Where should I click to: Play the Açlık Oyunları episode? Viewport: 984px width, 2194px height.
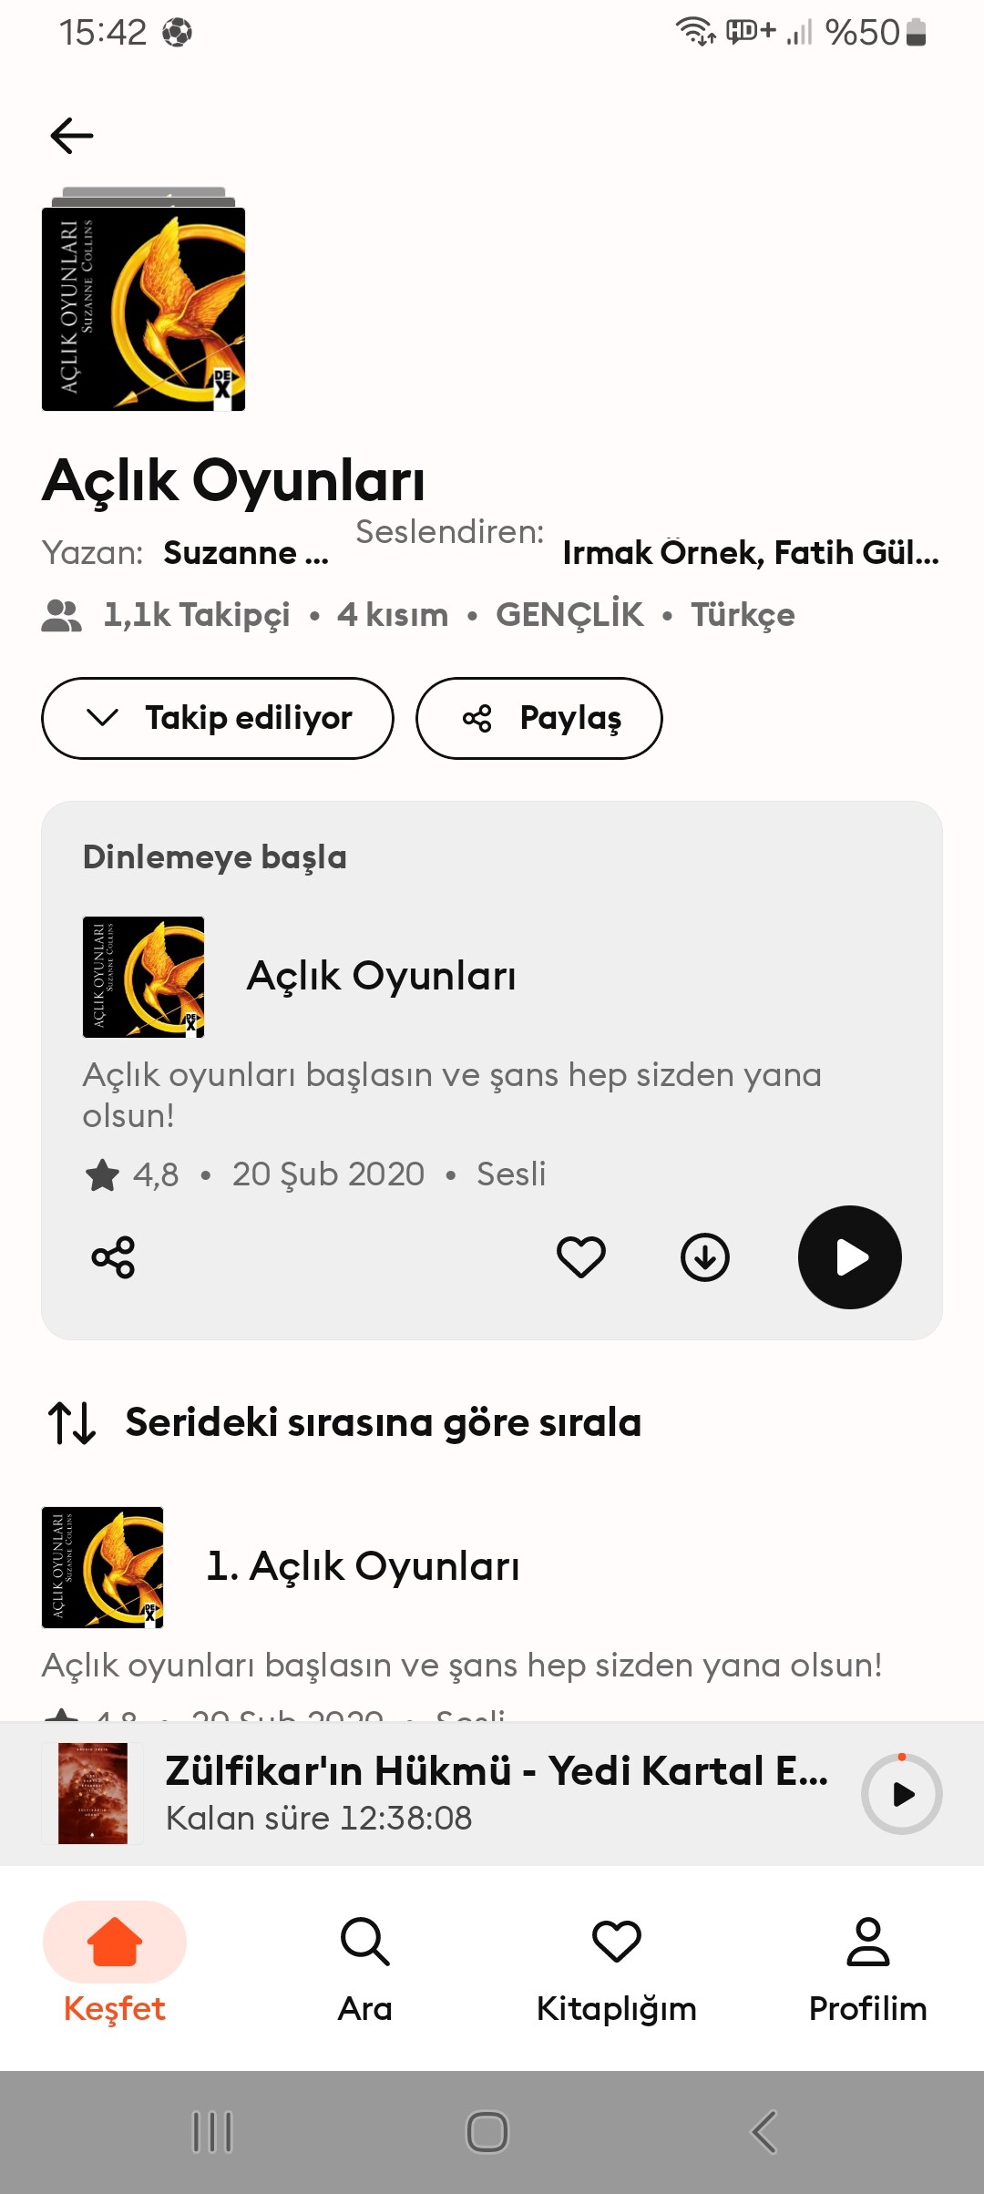[849, 1257]
